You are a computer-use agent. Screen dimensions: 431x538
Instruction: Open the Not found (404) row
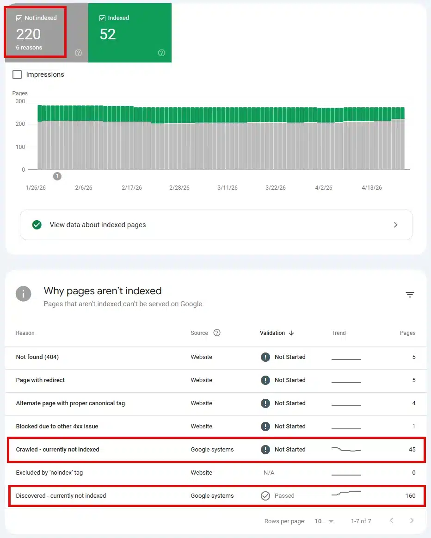(x=215, y=357)
